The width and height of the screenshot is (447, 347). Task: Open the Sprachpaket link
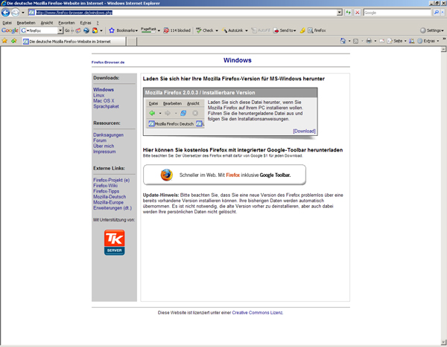(106, 106)
